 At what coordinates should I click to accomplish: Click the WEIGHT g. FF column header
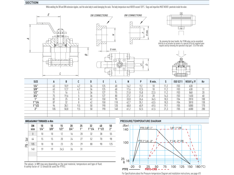point(190,82)
